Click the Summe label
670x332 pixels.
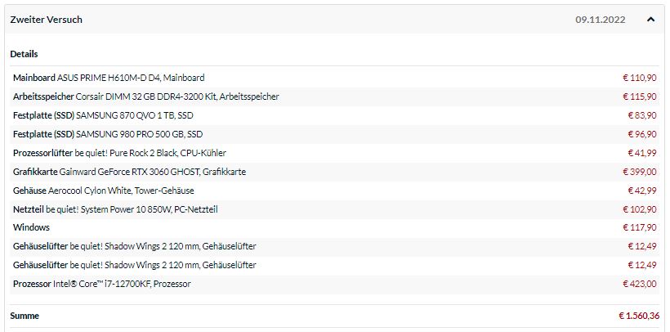[x=25, y=316]
